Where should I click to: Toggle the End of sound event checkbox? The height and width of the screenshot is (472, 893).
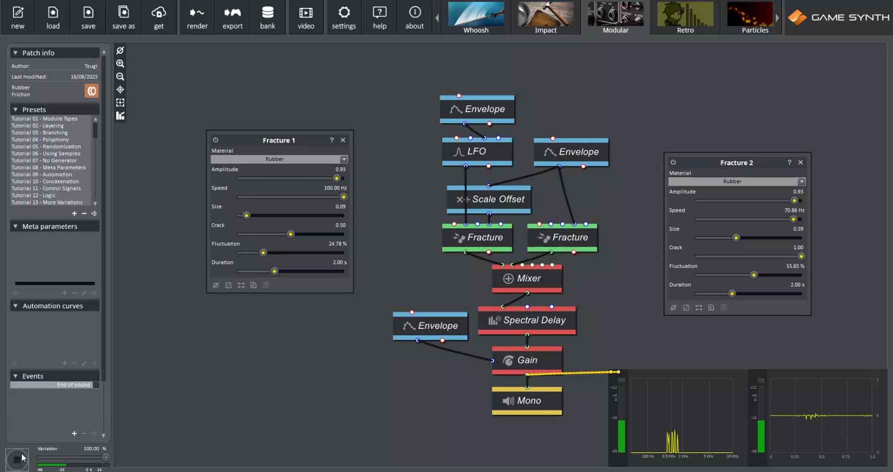tap(96, 385)
